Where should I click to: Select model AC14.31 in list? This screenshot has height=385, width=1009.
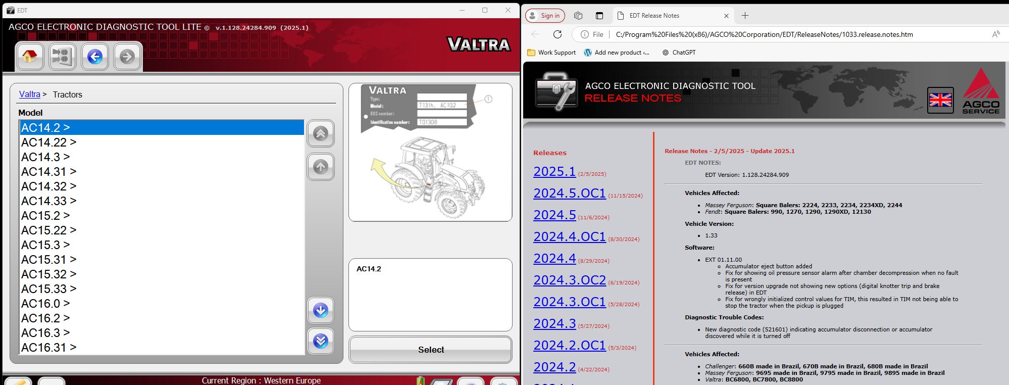[162, 172]
